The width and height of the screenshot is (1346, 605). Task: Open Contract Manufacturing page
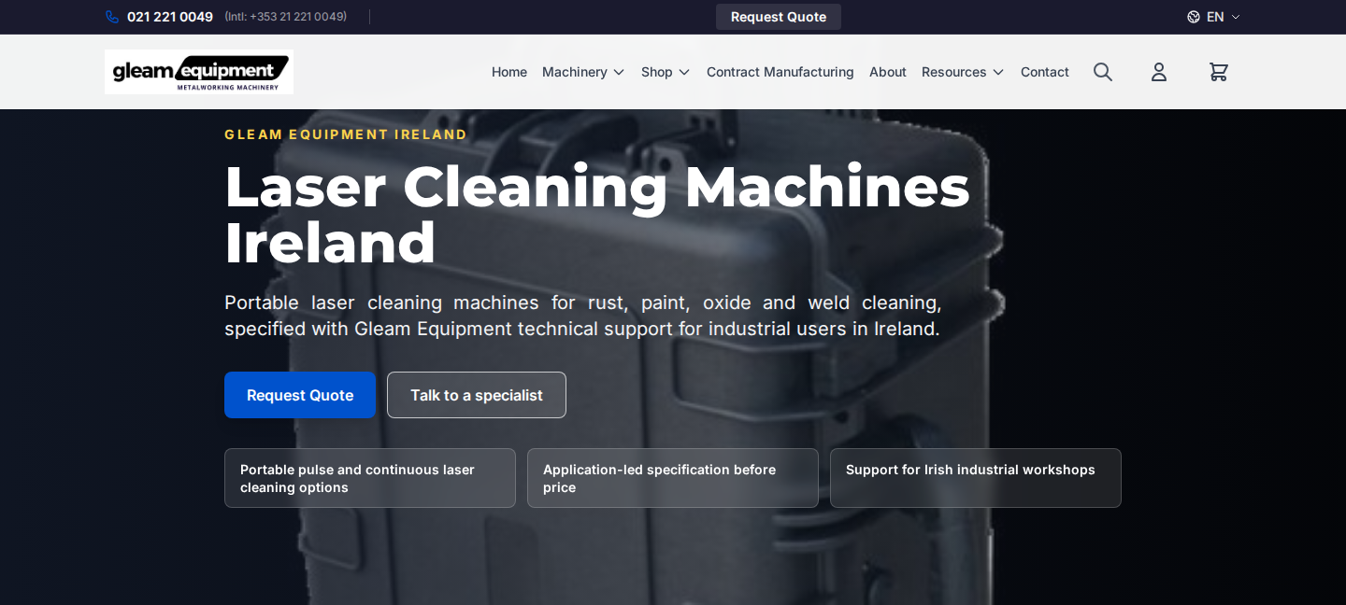[x=780, y=72]
